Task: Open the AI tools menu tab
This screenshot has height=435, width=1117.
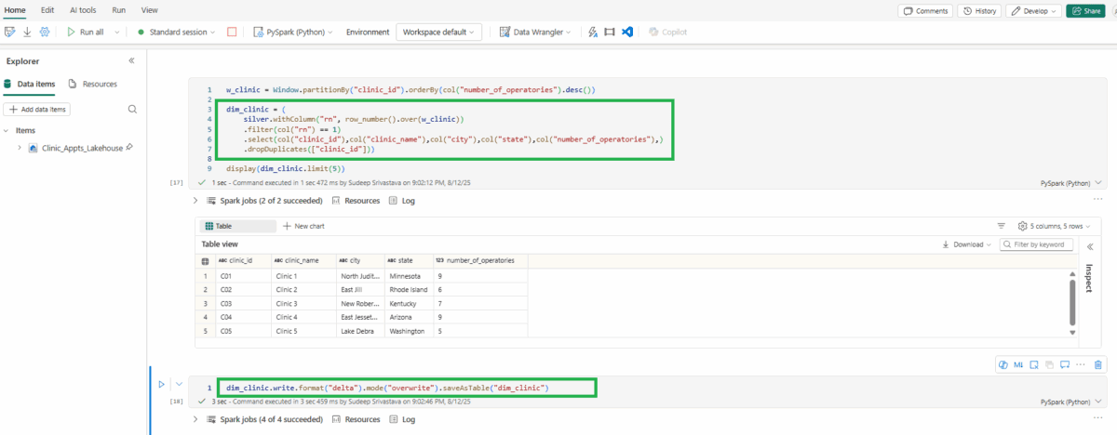Action: (x=81, y=9)
